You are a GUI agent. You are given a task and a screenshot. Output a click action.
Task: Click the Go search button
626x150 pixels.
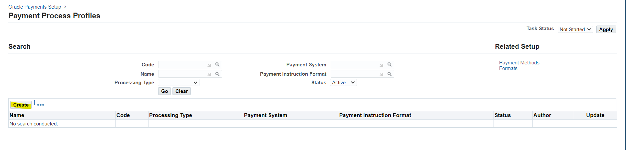coord(164,91)
